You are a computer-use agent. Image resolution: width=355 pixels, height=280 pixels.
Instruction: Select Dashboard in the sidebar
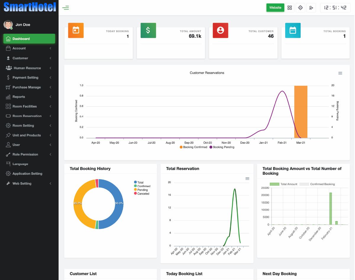29,39
